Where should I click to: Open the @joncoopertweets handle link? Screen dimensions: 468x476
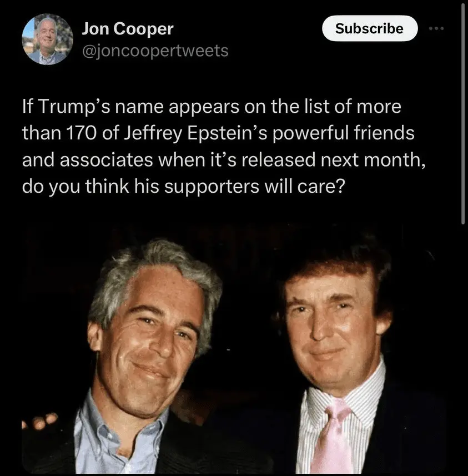pyautogui.click(x=155, y=51)
